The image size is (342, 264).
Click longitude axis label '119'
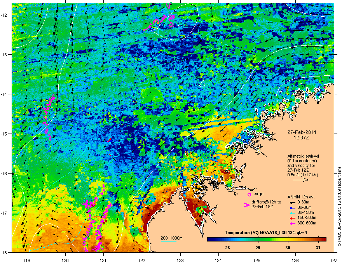click(x=27, y=260)
